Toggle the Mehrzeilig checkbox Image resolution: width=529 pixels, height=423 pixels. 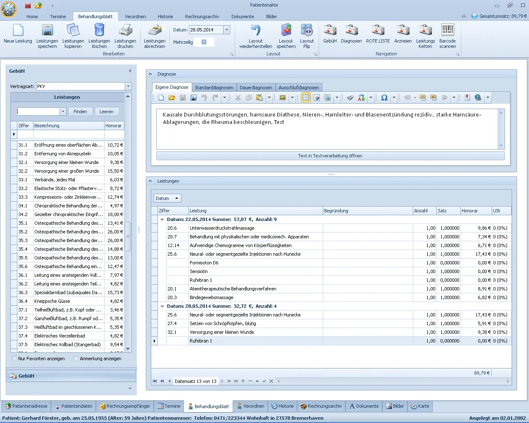(x=204, y=42)
